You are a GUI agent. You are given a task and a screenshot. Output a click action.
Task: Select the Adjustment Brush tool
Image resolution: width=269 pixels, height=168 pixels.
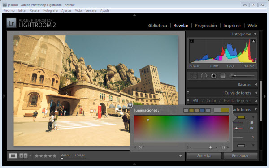[x=242, y=76]
